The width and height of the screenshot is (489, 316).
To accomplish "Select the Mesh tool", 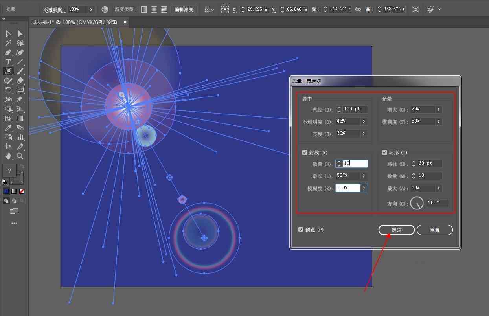I will (x=8, y=119).
